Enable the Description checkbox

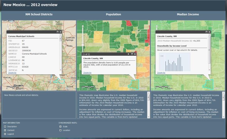click(x=5, y=126)
